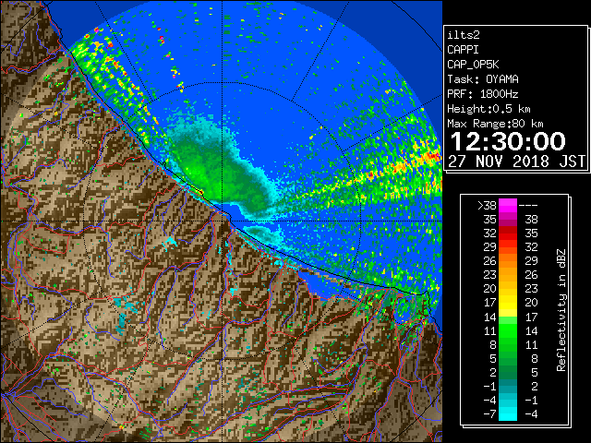Screen dimensions: 591x443
Task: Click the "Height:0.5 km" line
Action: pyautogui.click(x=488, y=109)
